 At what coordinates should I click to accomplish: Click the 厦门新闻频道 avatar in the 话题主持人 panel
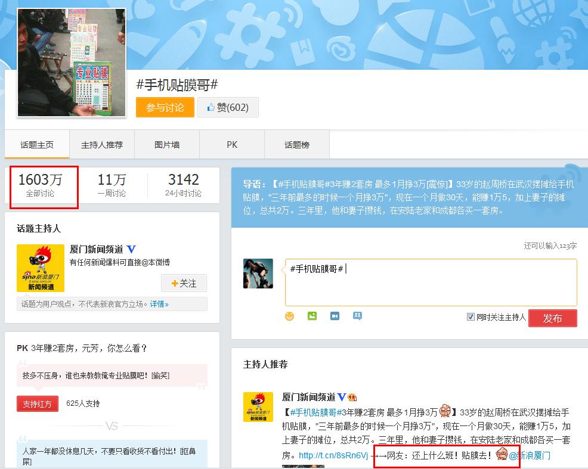coord(41,268)
